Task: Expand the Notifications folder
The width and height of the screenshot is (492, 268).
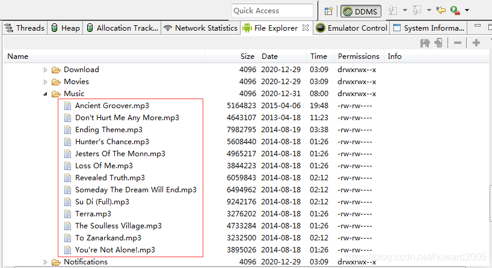Action: pyautogui.click(x=45, y=262)
